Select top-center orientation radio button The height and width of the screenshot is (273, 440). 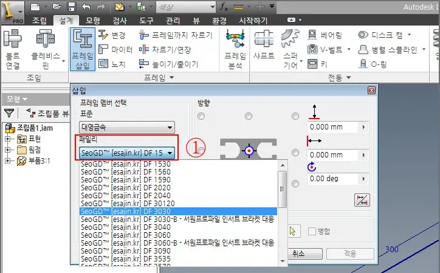click(x=249, y=116)
